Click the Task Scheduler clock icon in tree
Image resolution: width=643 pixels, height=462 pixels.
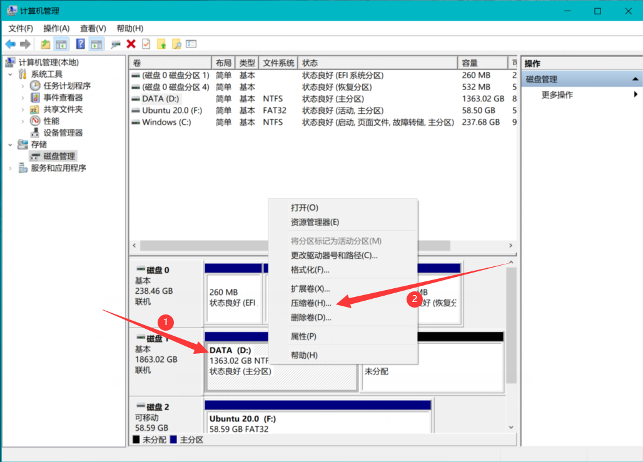point(35,86)
